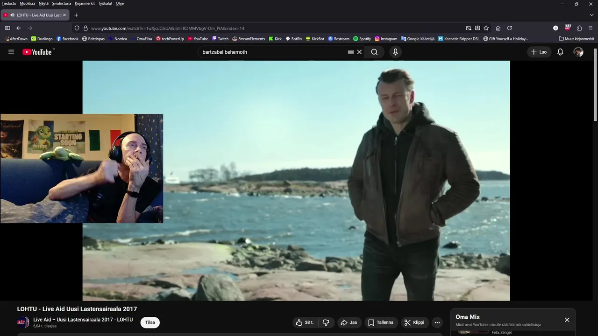Open the Gift Yourself a Holiday bookmark

506,39
